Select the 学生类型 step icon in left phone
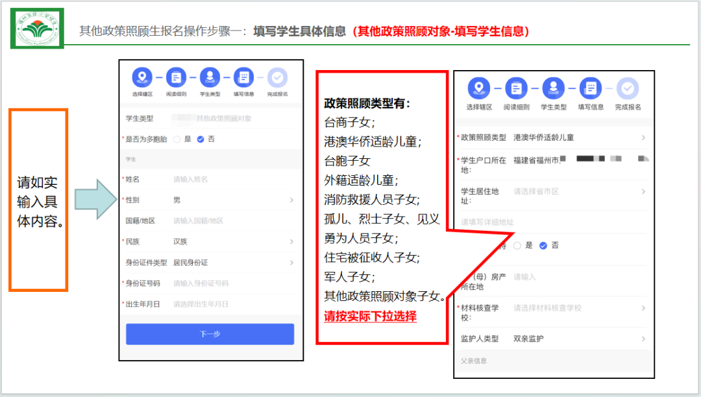The image size is (701, 397). (x=210, y=77)
